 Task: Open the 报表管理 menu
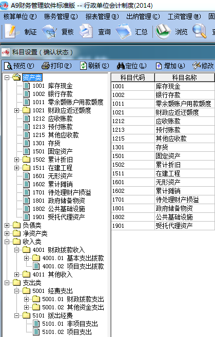(102, 16)
